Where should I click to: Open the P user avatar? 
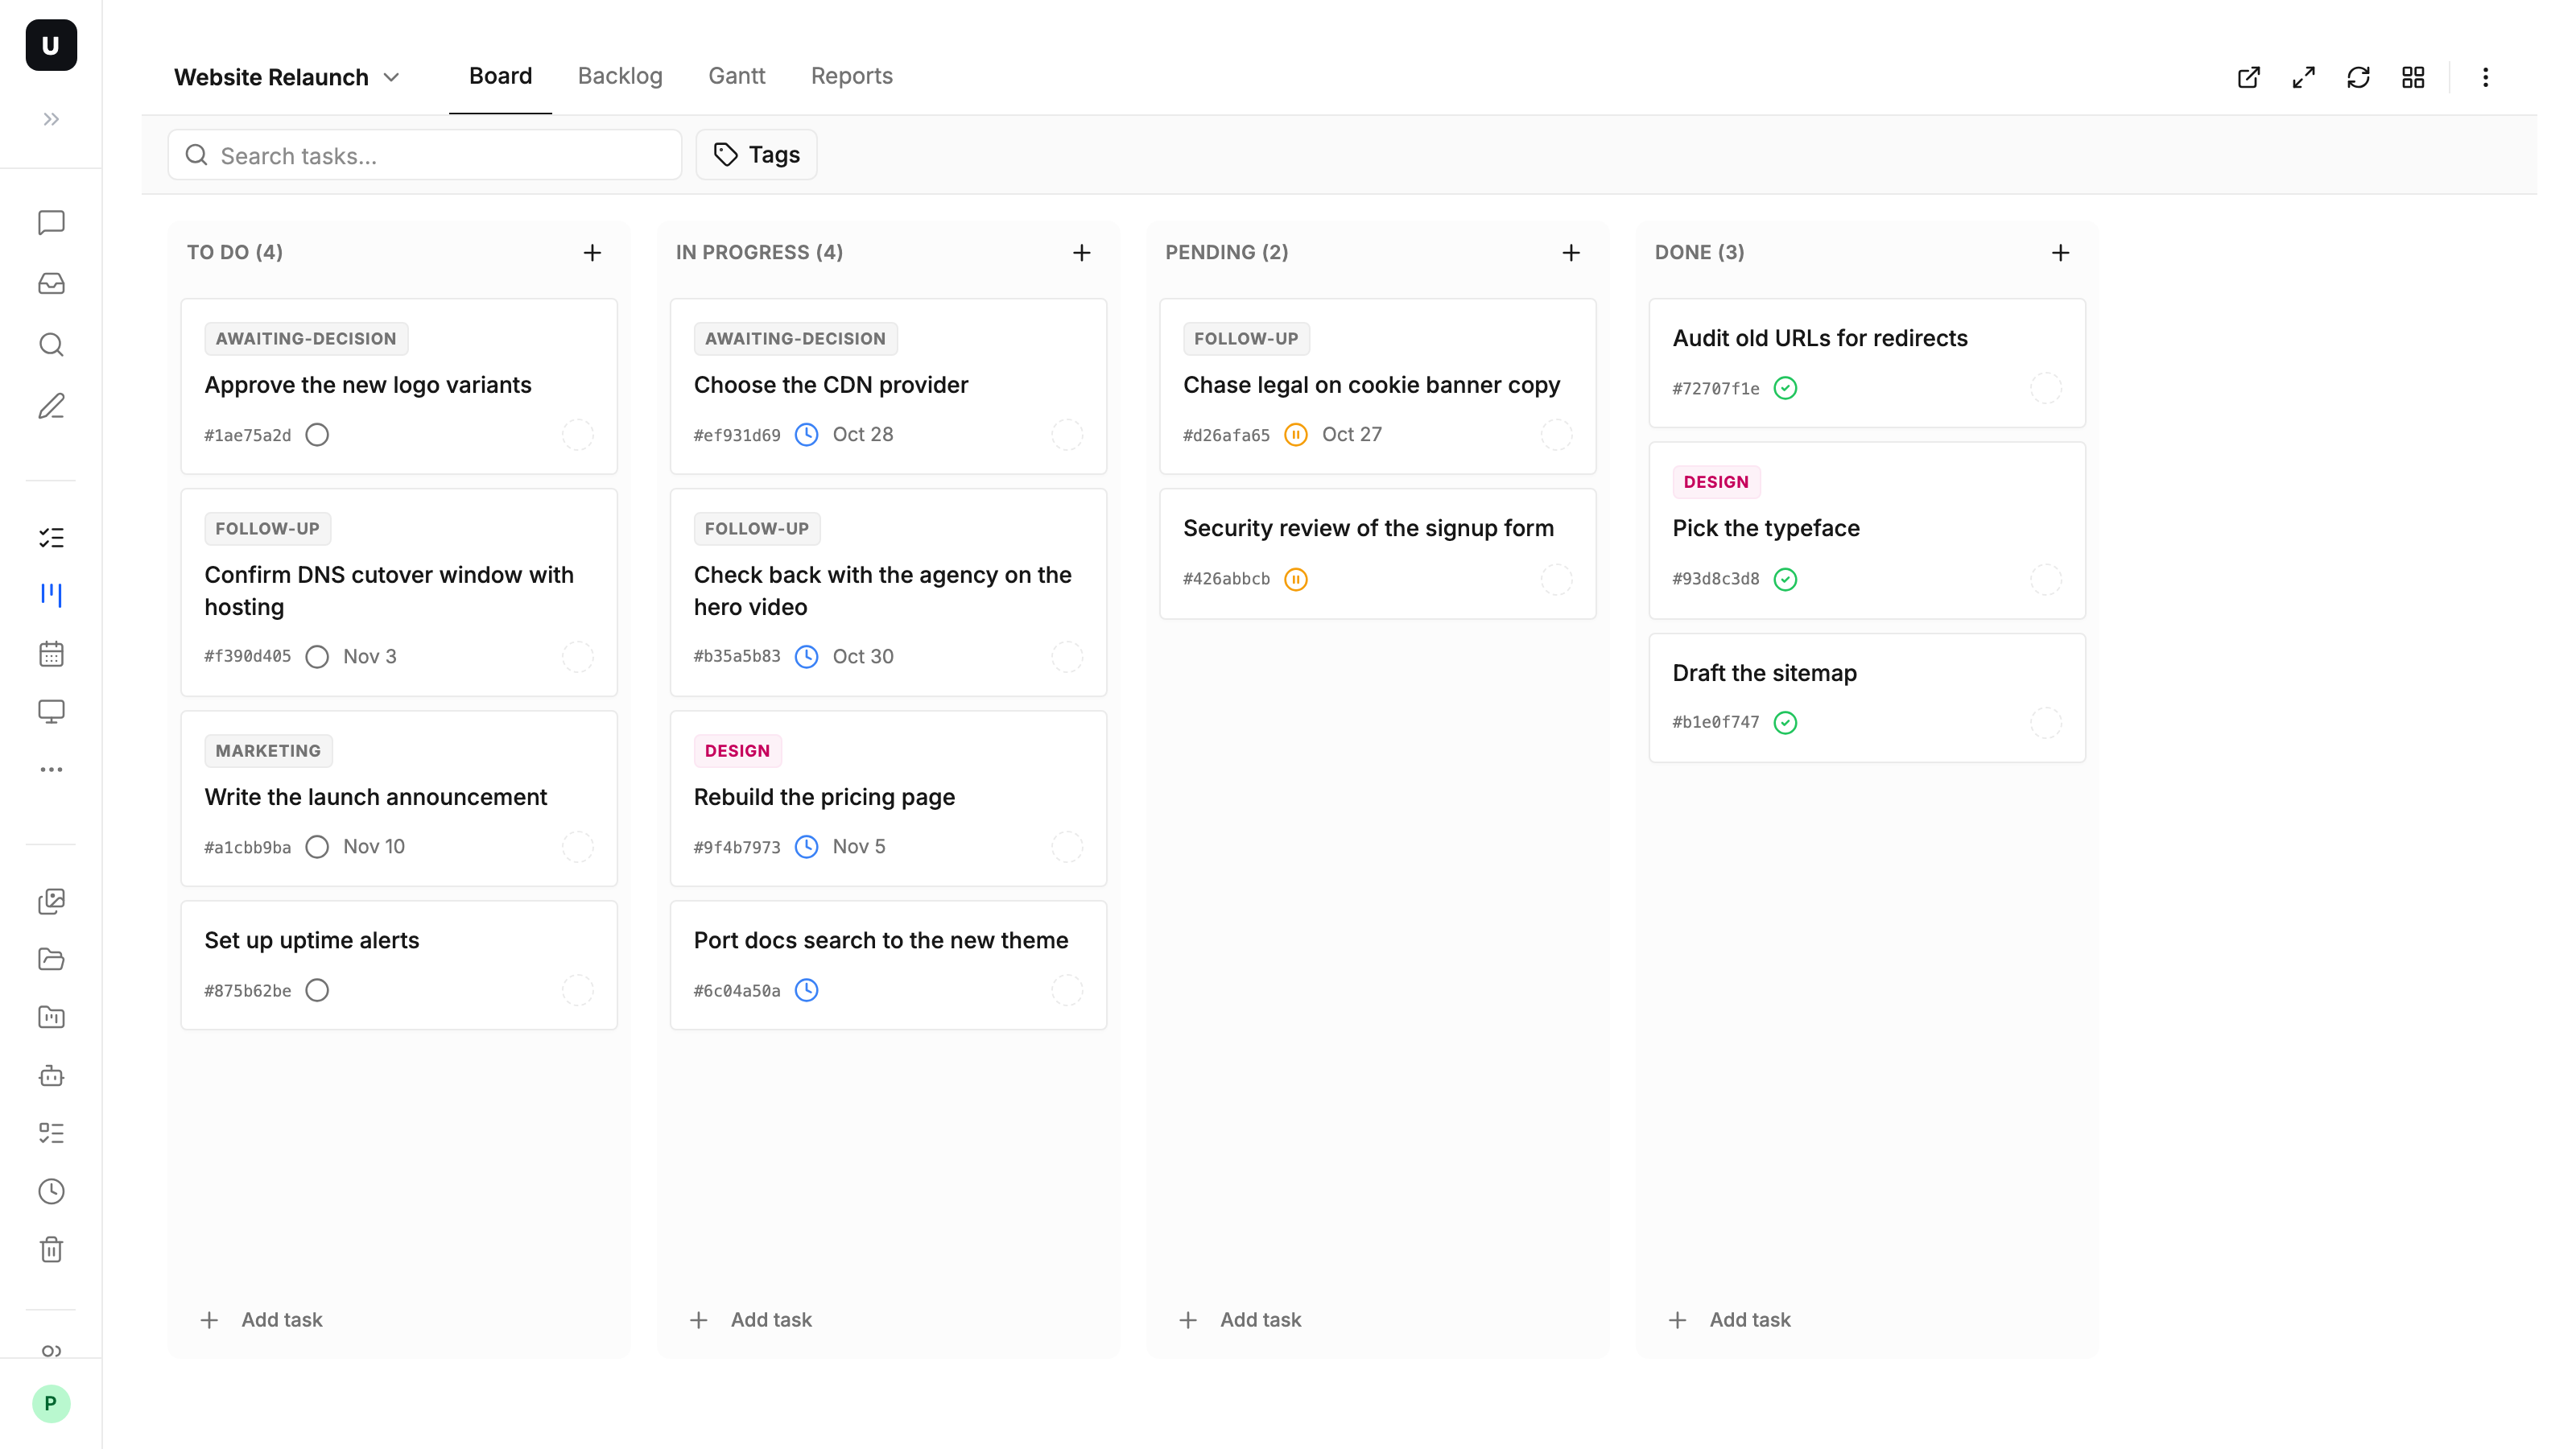51,1403
